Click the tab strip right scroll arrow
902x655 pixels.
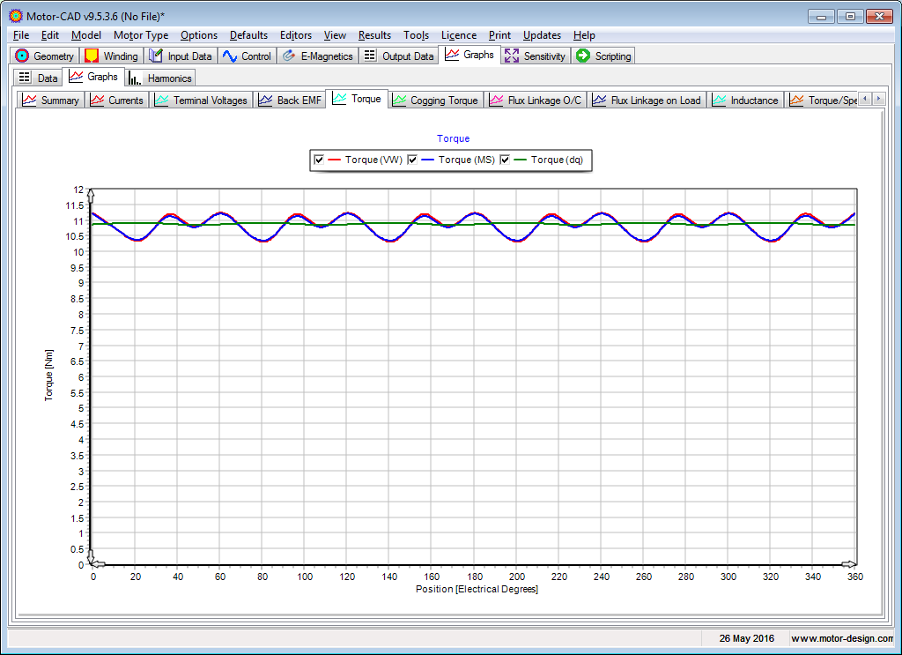point(878,99)
